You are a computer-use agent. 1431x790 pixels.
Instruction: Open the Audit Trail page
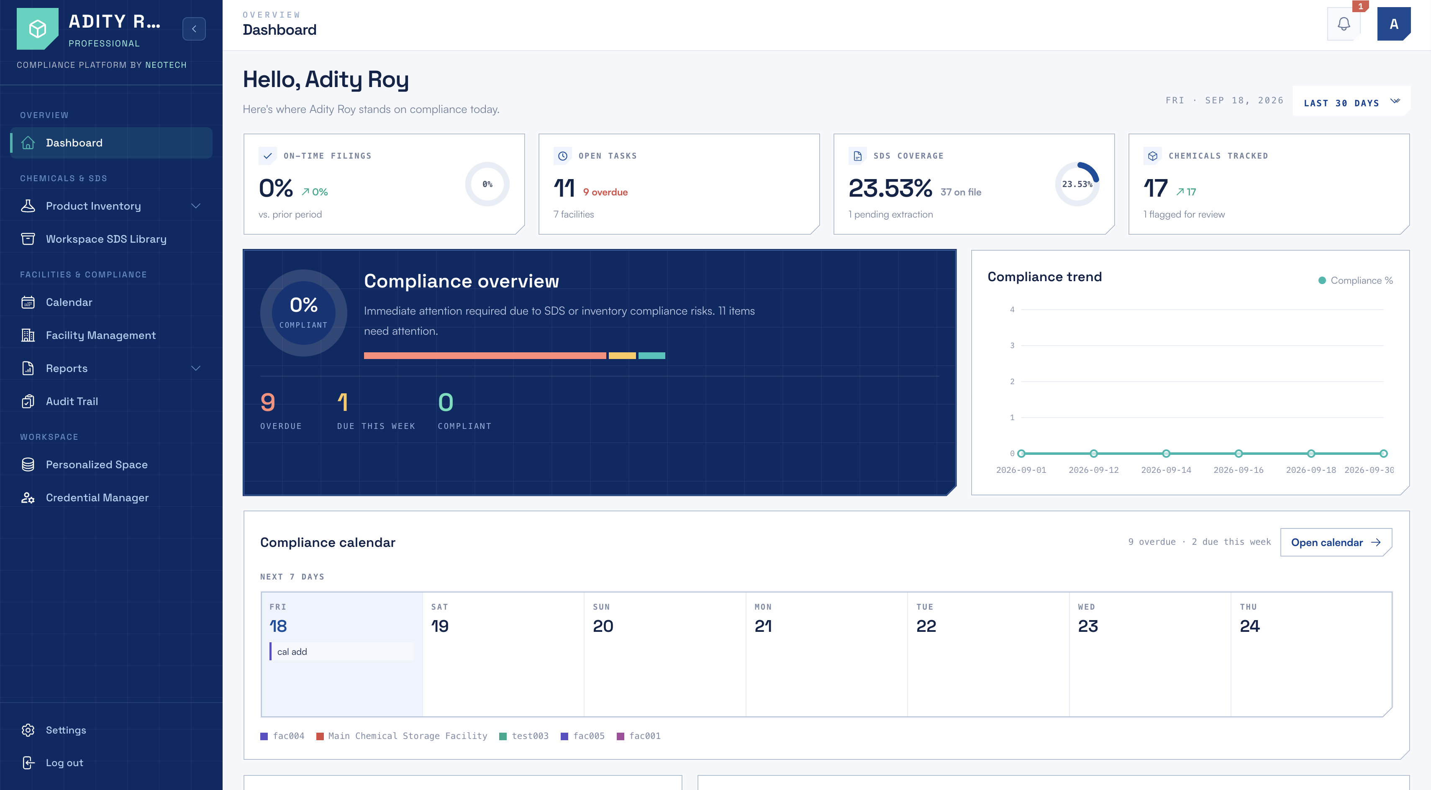coord(111,401)
